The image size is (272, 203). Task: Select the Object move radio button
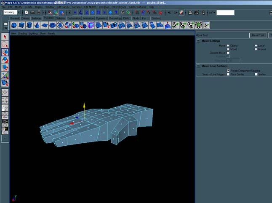click(x=228, y=45)
